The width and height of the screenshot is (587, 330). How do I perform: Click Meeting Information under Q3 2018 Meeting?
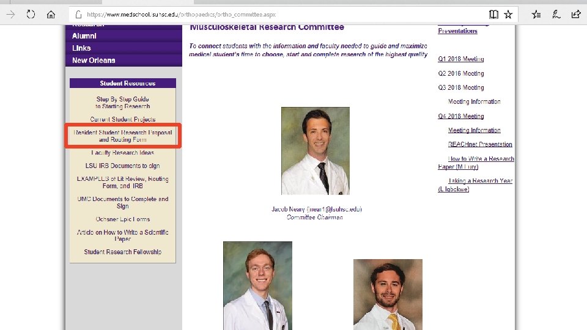tap(474, 102)
